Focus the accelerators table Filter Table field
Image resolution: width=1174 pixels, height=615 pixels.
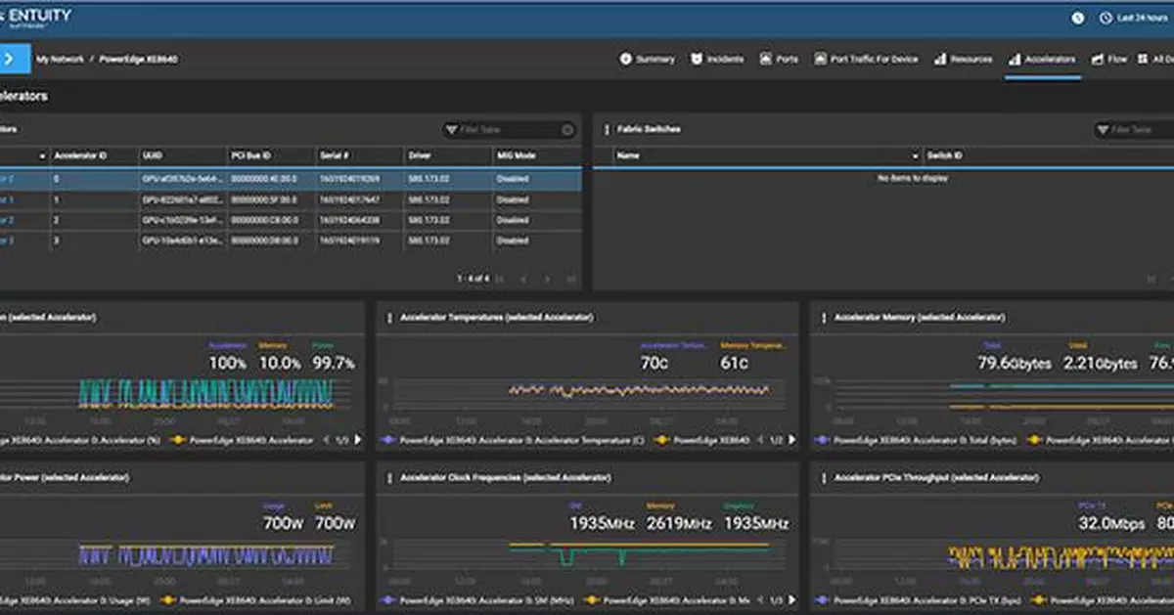(x=509, y=130)
